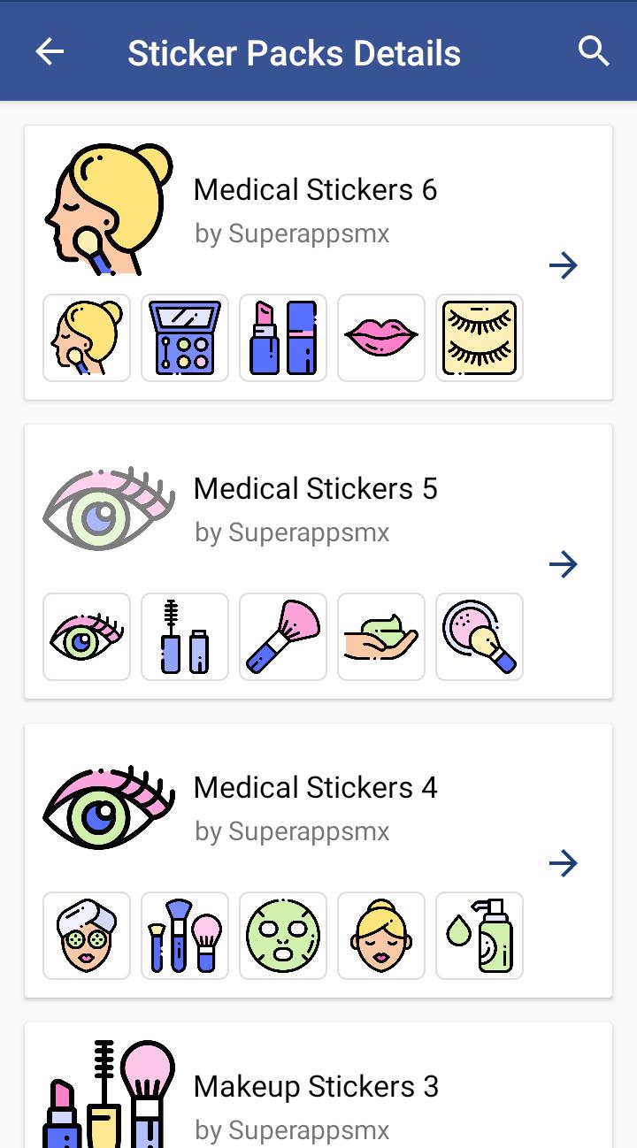The height and width of the screenshot is (1148, 637).
Task: Click the Medical Stickers 6 title
Action: pyautogui.click(x=316, y=189)
